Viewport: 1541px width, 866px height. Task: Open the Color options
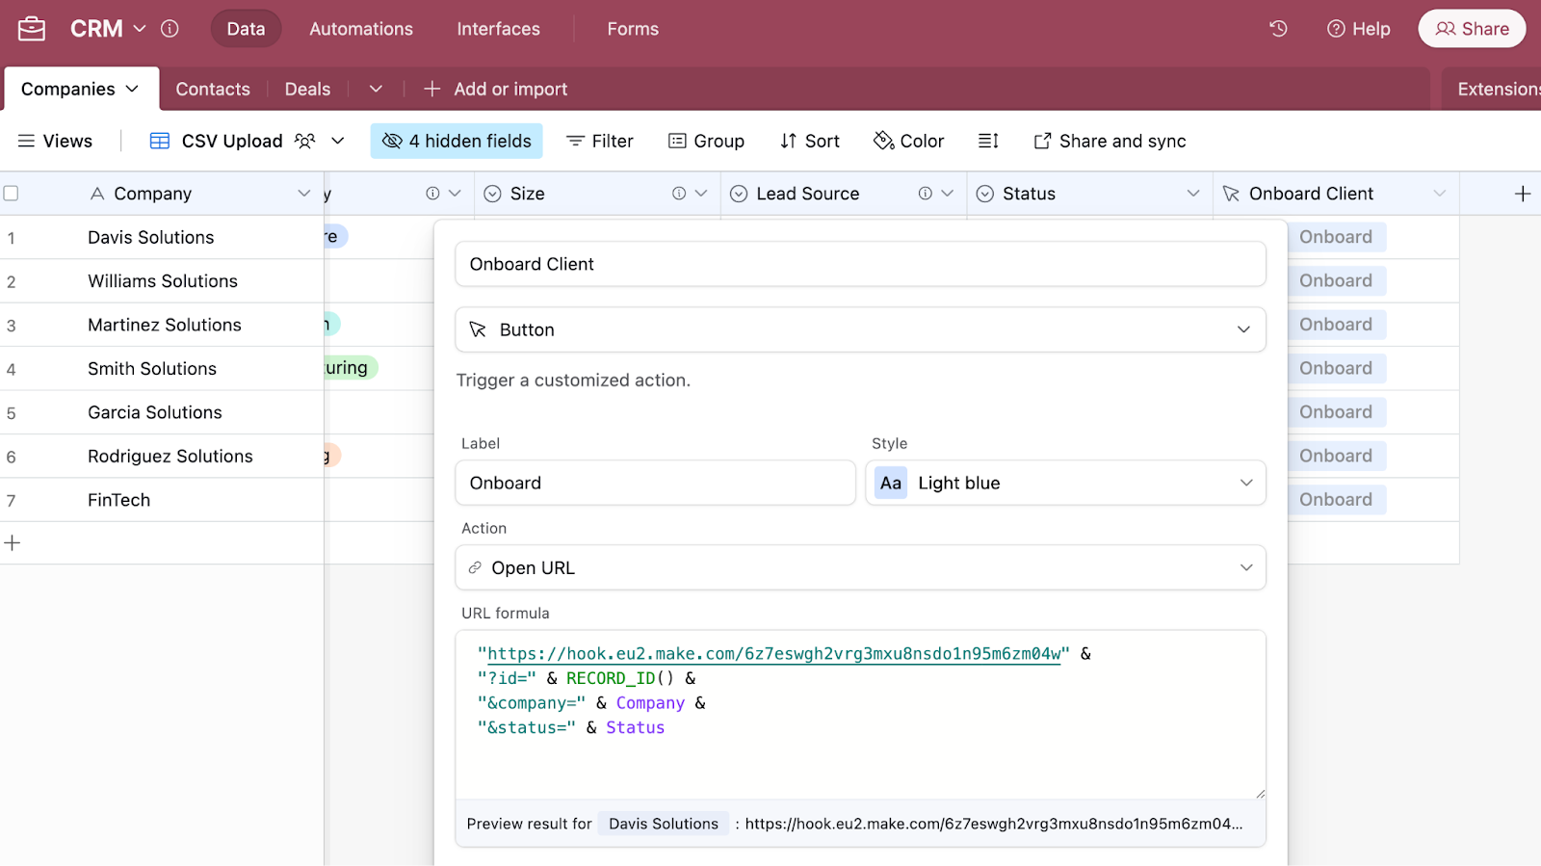click(908, 141)
